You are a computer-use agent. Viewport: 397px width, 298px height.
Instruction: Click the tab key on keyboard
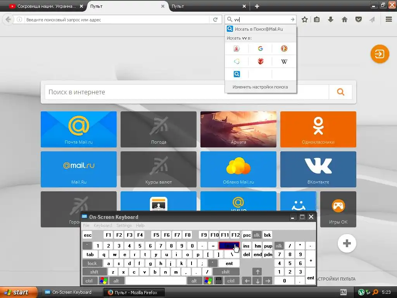[x=90, y=255]
